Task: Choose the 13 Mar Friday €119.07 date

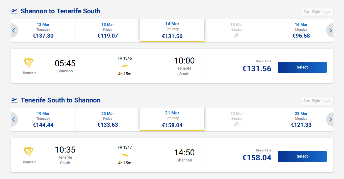Action: (x=108, y=30)
